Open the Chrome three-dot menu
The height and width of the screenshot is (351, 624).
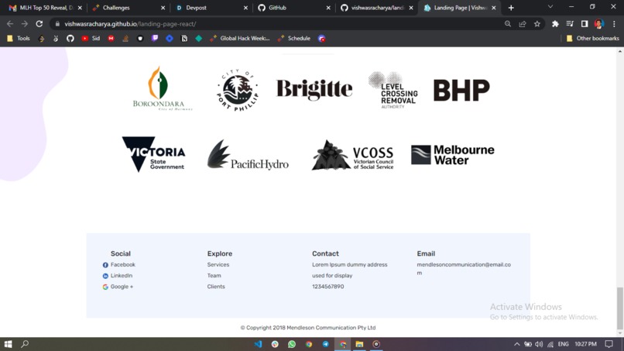click(614, 24)
